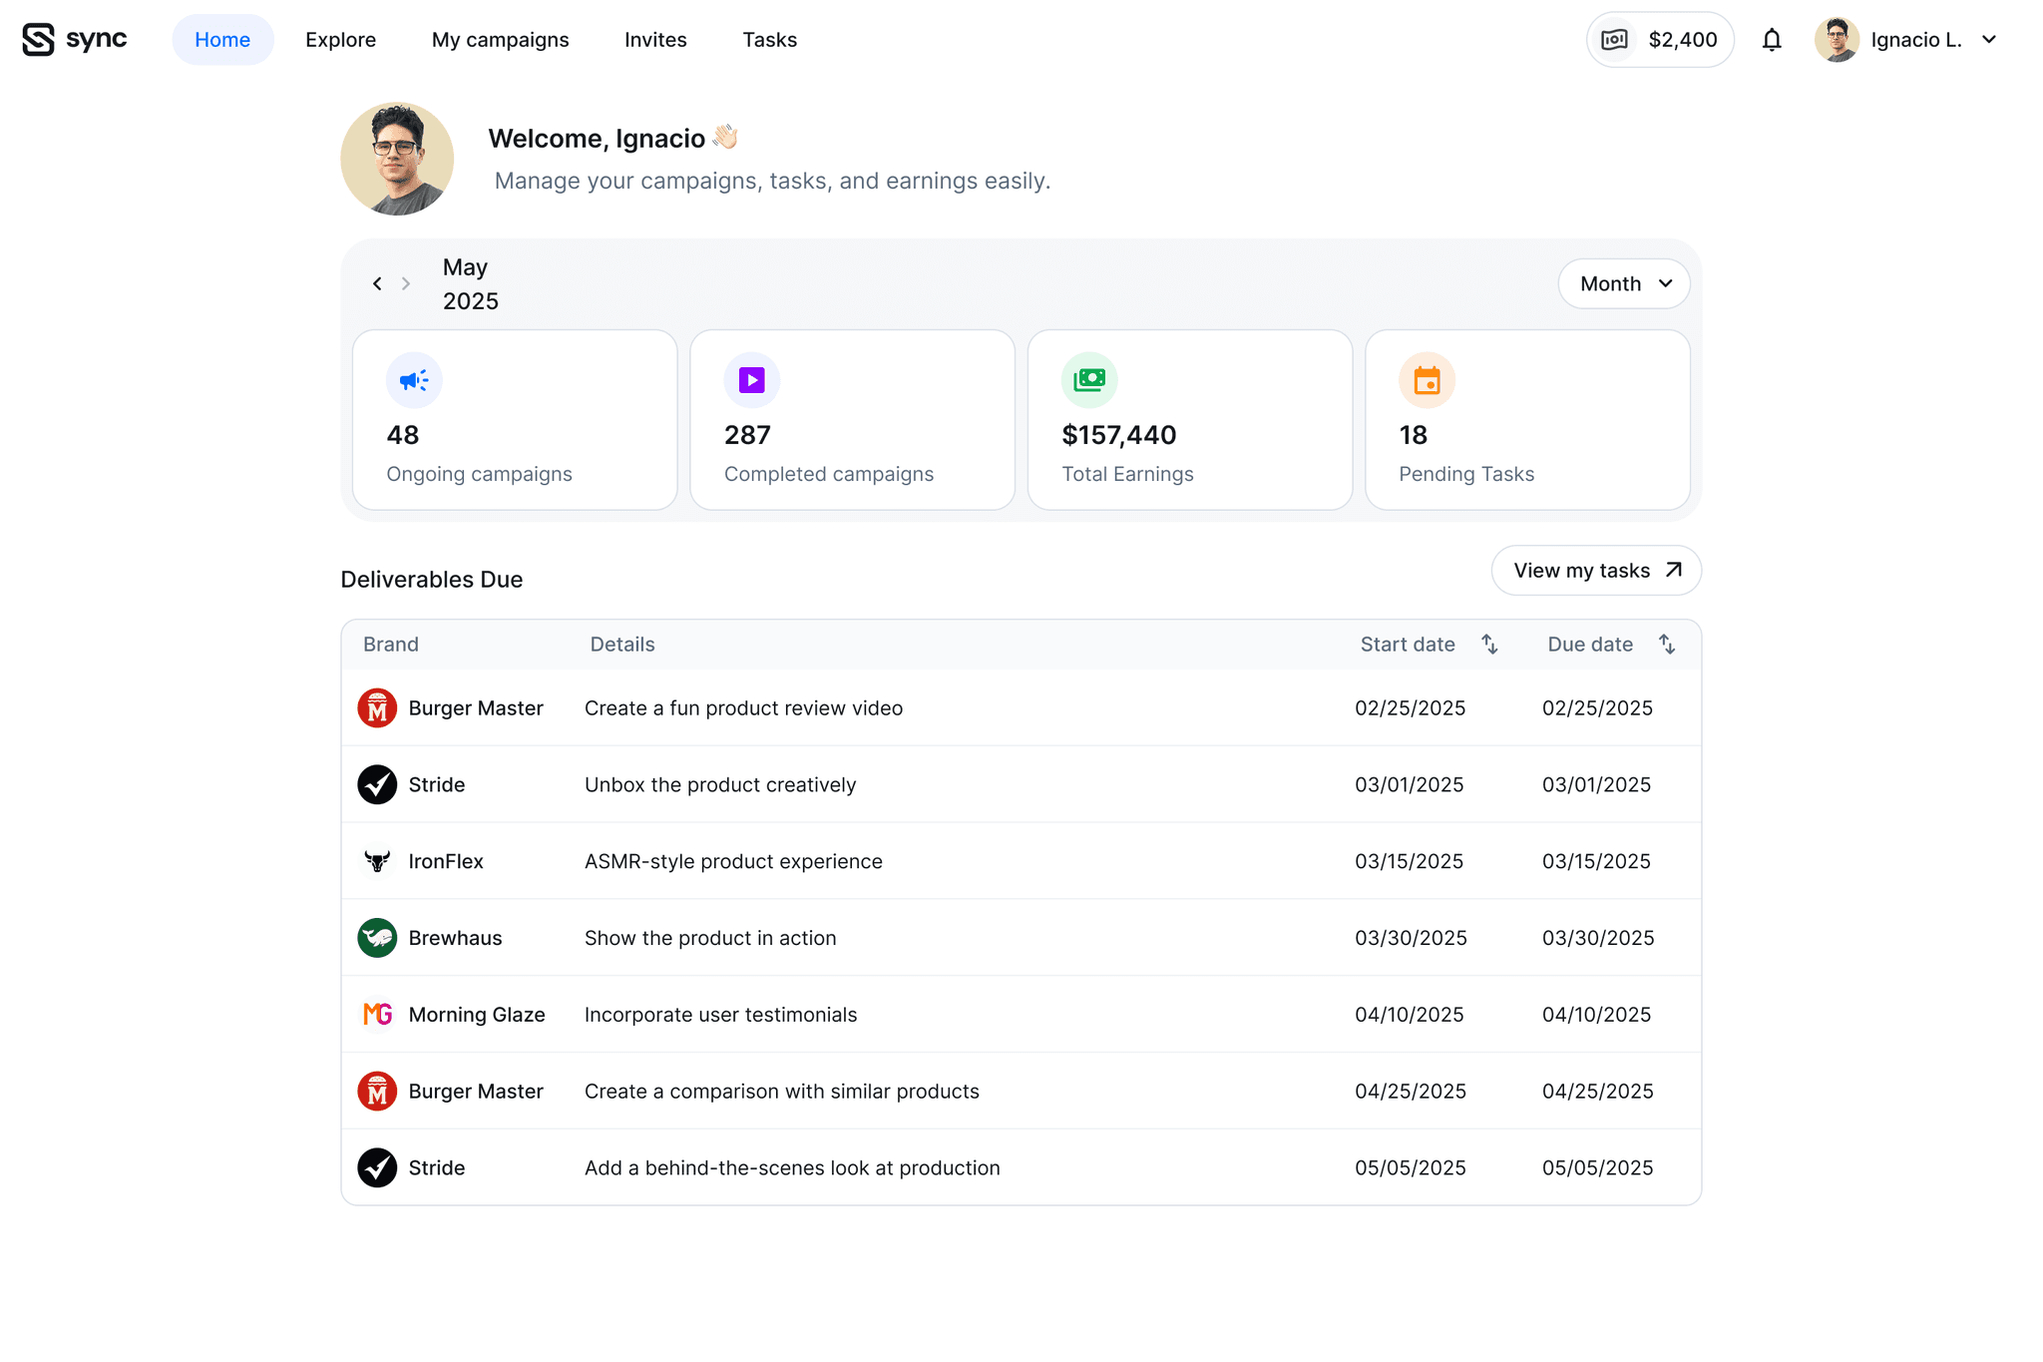
Task: Click the Stride checkmark logo
Action: (x=376, y=784)
